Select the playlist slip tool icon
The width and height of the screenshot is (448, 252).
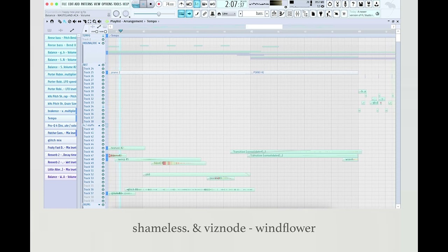(x=79, y=22)
